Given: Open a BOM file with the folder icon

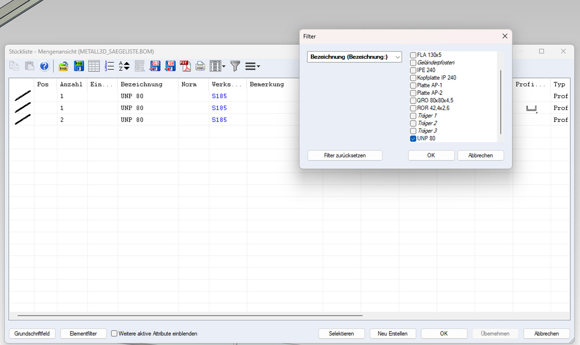Looking at the screenshot, I should click(63, 66).
